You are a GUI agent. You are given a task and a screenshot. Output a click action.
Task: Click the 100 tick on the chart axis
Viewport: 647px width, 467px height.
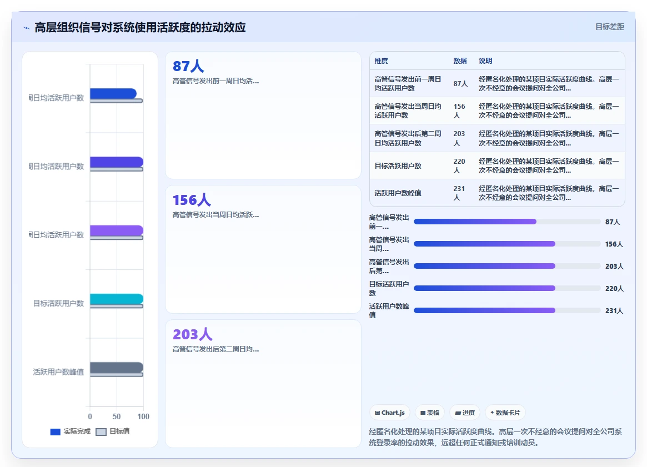[143, 416]
